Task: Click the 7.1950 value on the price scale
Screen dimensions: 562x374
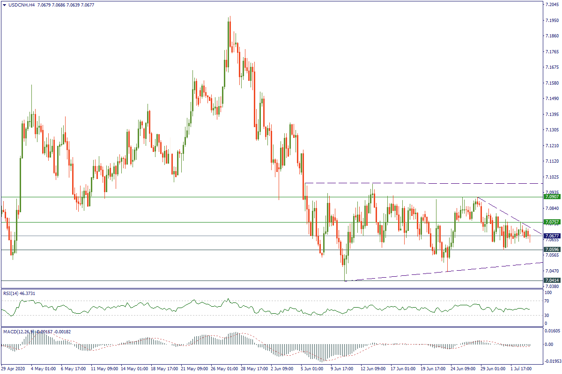Action: (x=551, y=21)
